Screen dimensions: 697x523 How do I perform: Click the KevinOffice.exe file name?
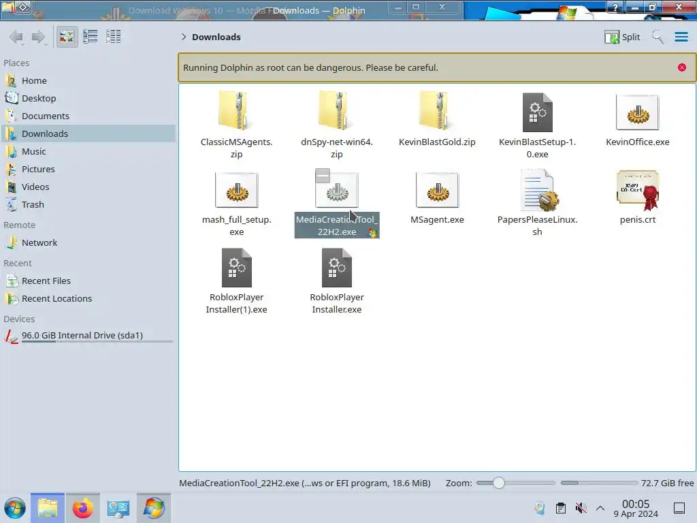[x=637, y=142]
